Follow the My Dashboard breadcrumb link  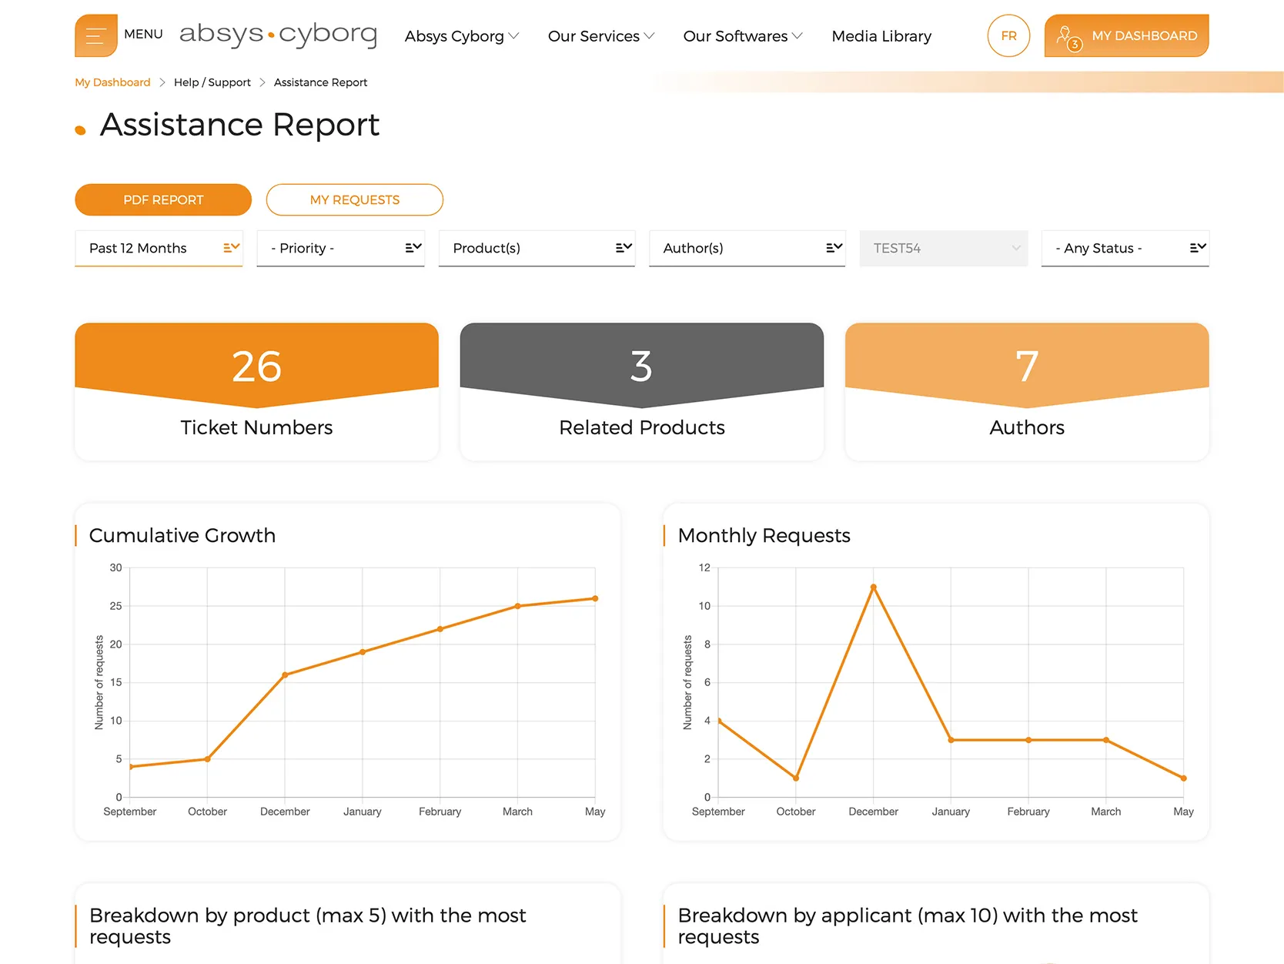pos(112,82)
